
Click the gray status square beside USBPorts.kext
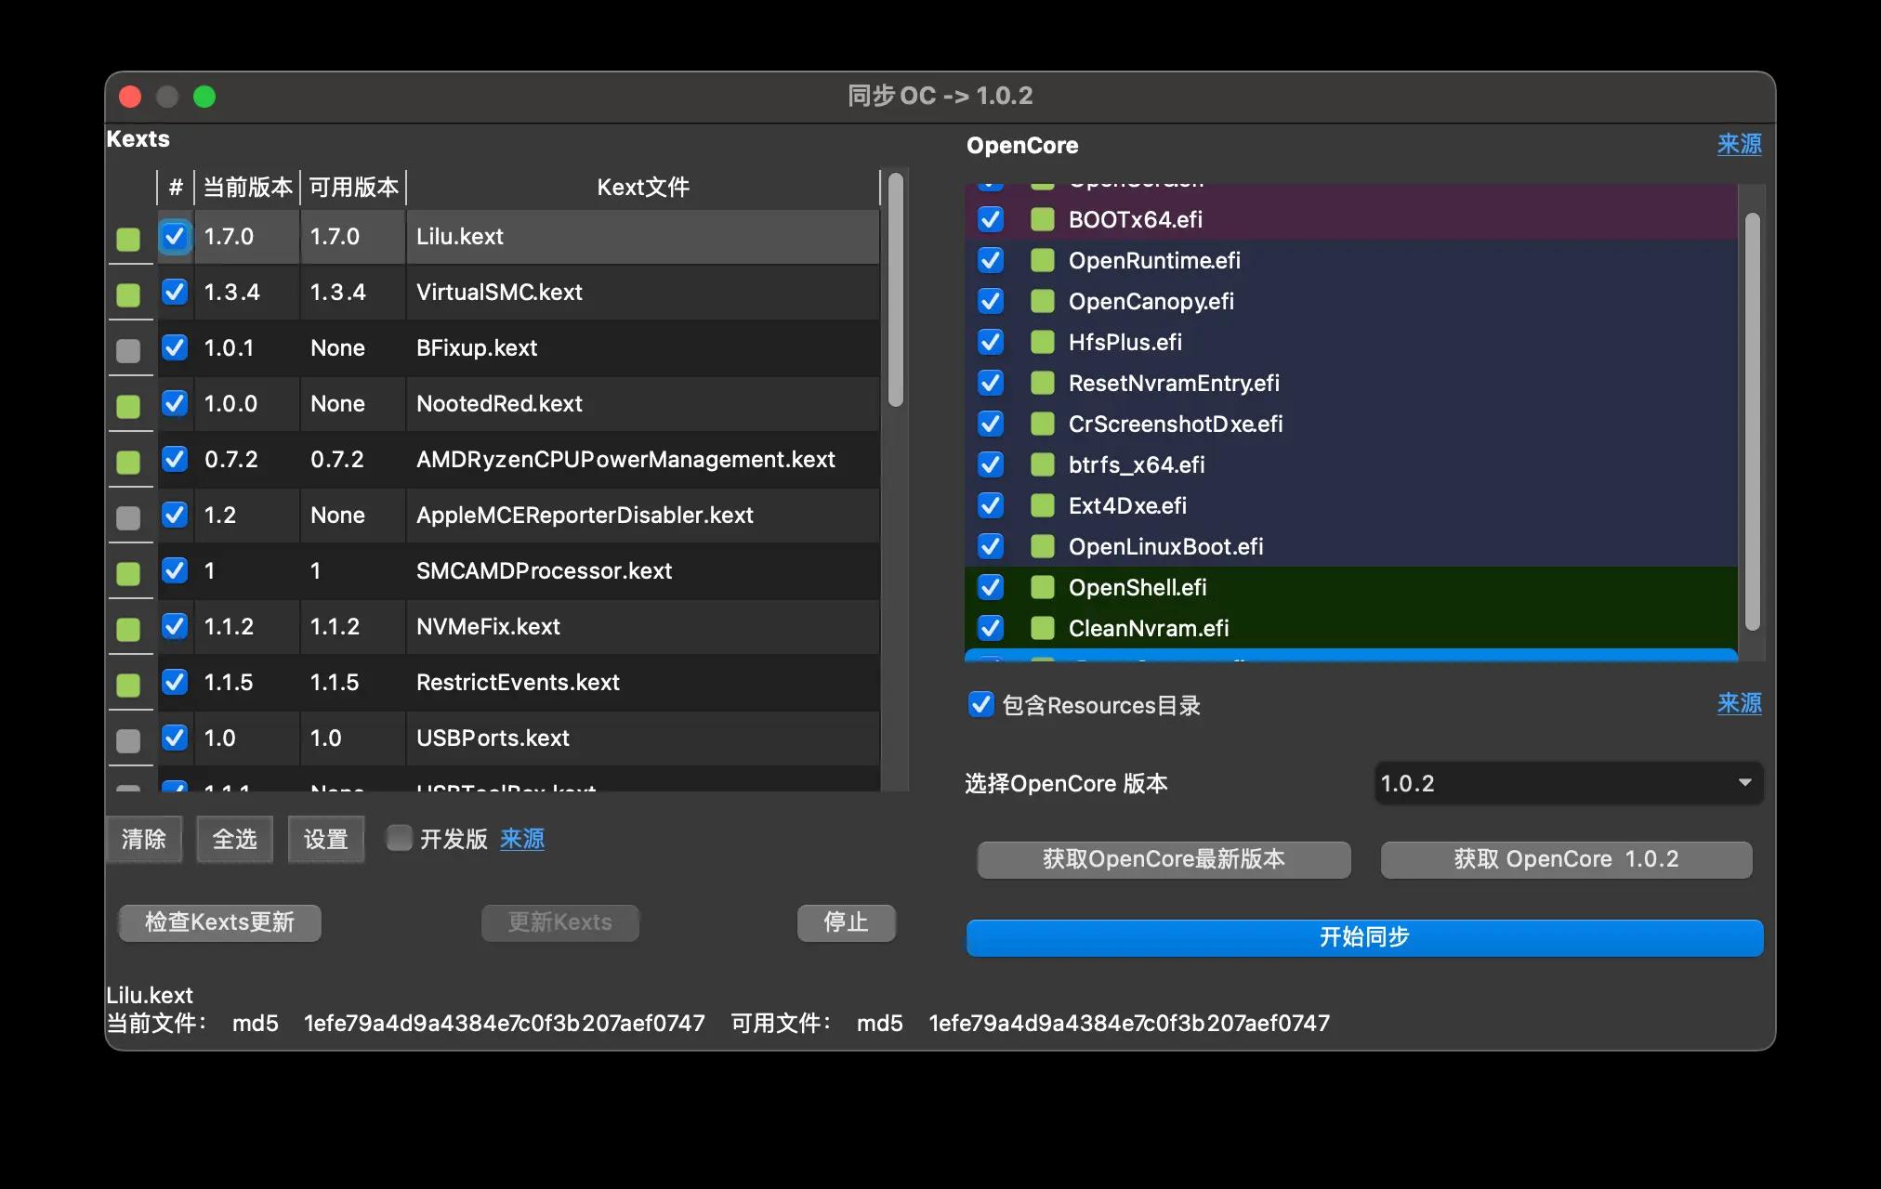[128, 741]
